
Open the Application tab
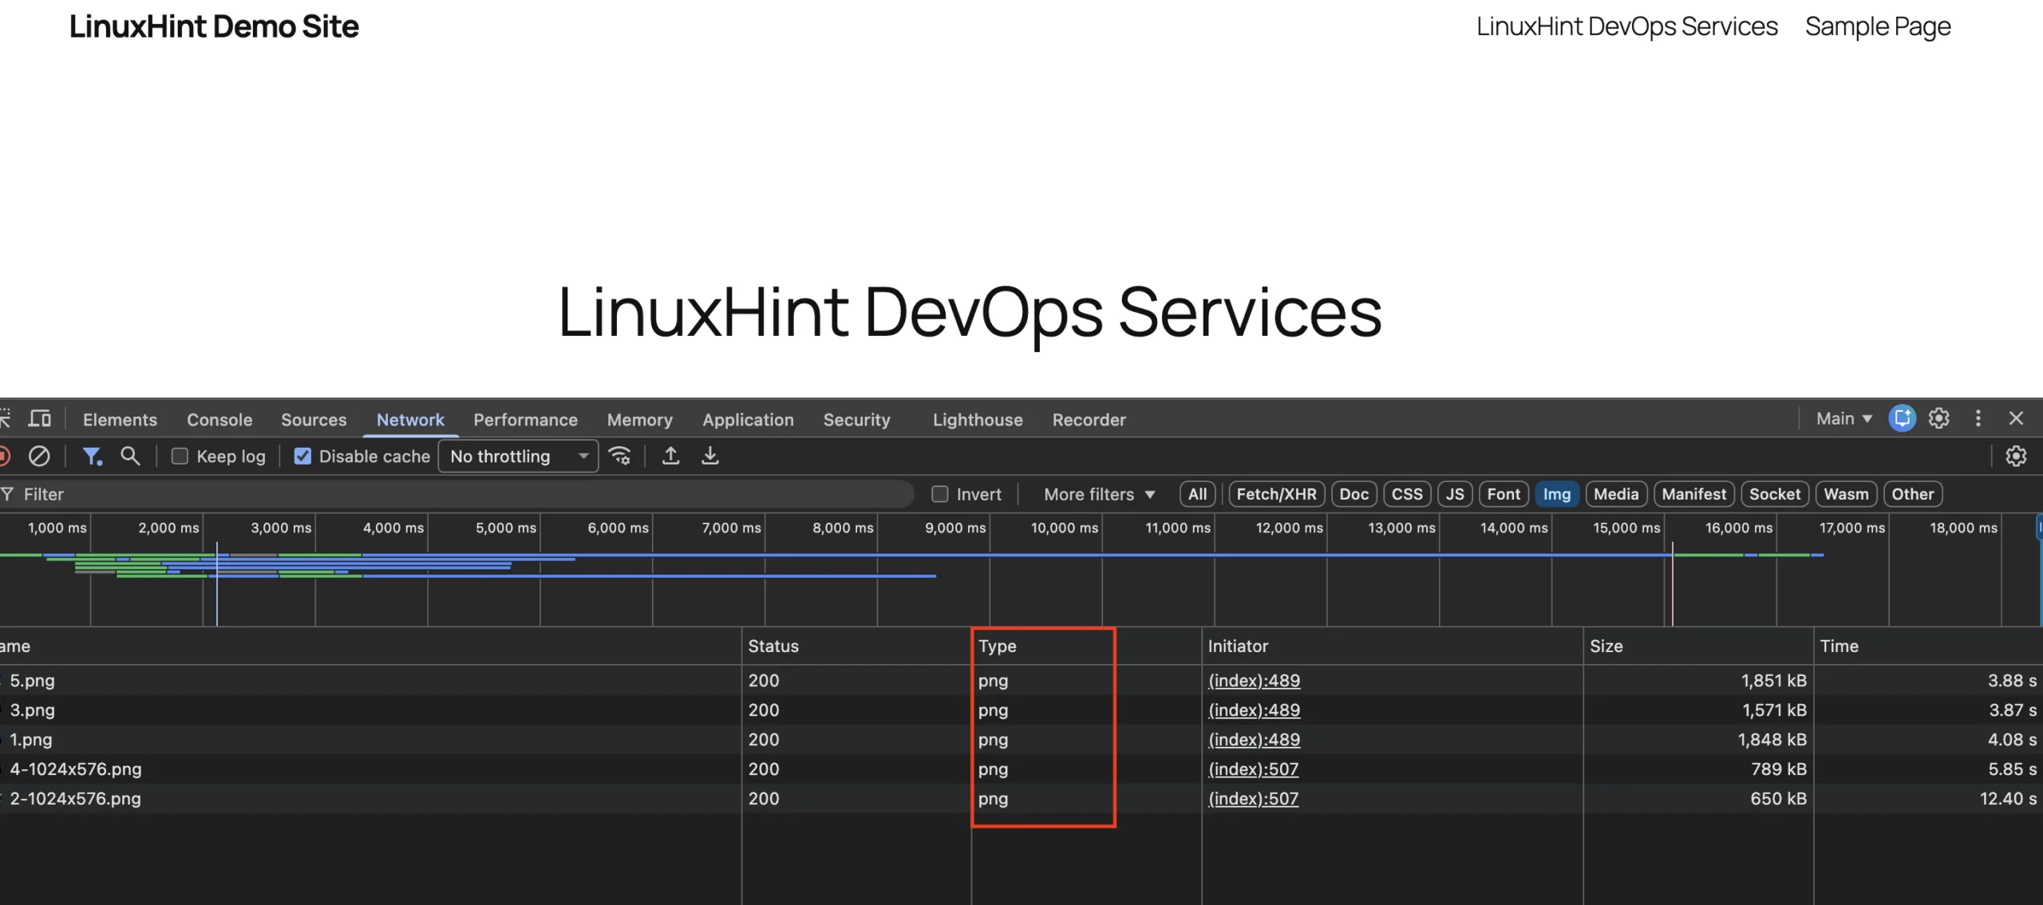coord(748,420)
